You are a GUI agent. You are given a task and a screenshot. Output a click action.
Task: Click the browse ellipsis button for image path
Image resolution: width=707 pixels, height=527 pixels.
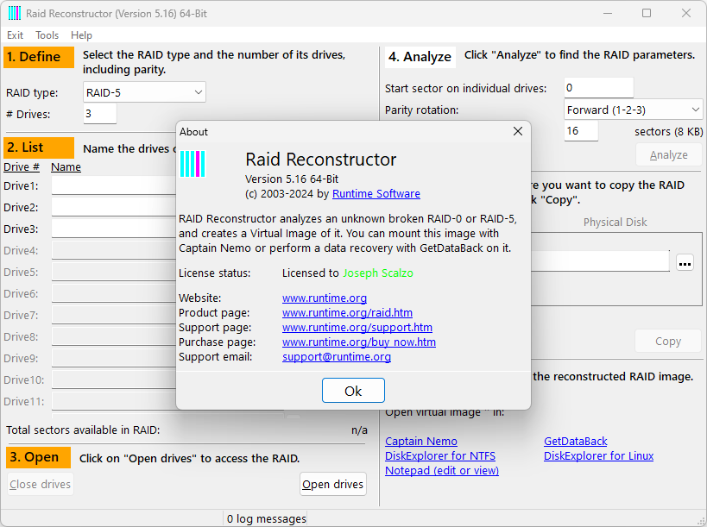click(685, 263)
